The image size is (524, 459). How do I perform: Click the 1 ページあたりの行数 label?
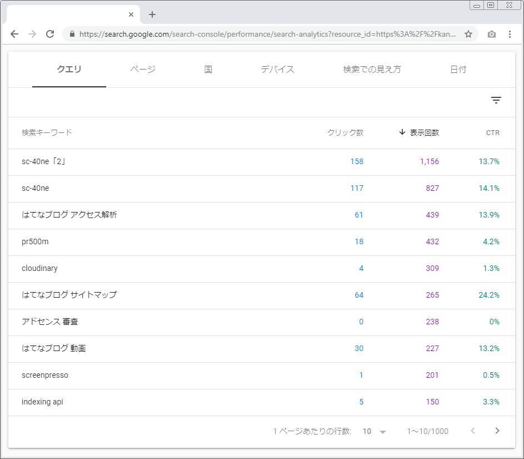coord(312,431)
